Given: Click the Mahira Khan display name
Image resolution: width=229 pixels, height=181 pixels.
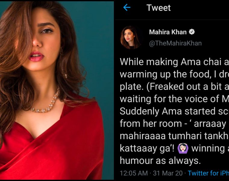Looking at the screenshot, I should click(x=168, y=32).
